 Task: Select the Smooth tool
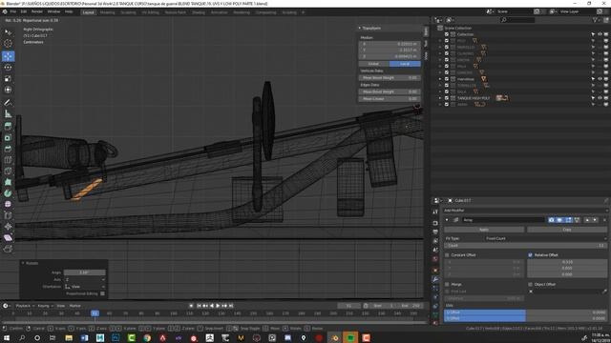pyautogui.click(x=8, y=204)
